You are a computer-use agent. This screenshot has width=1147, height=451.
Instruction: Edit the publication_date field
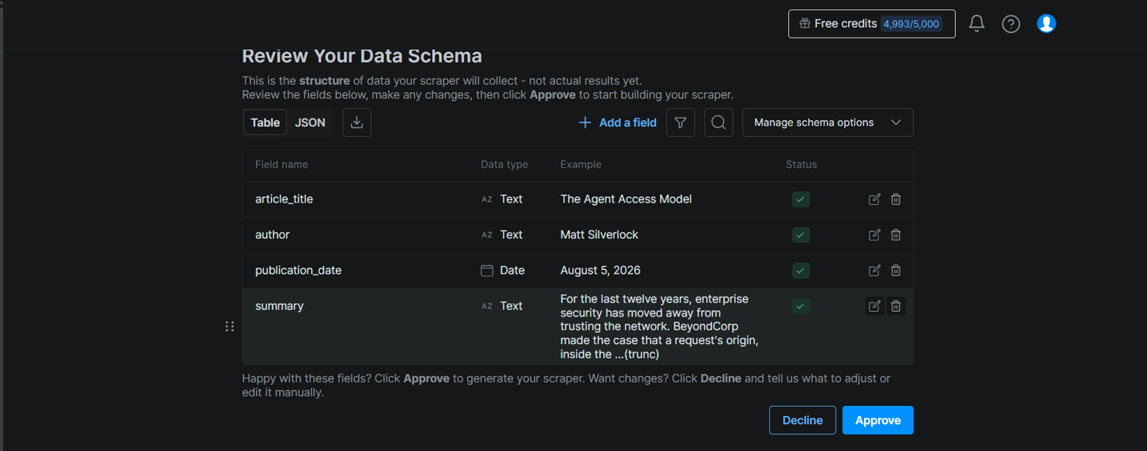pos(875,271)
